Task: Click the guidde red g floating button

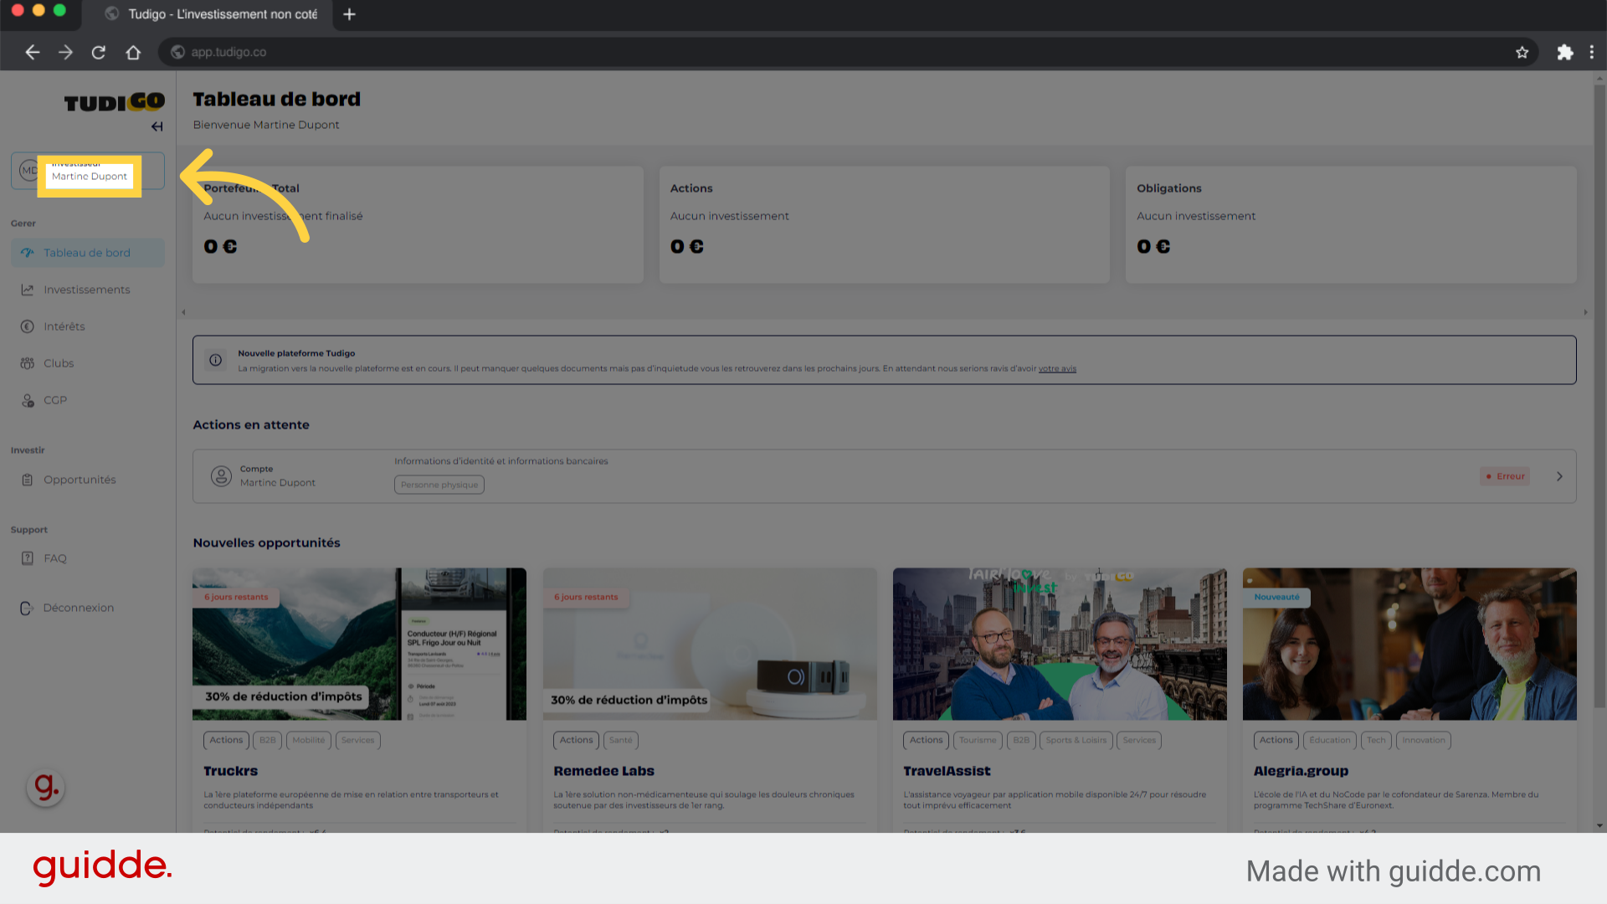Action: coord(46,788)
